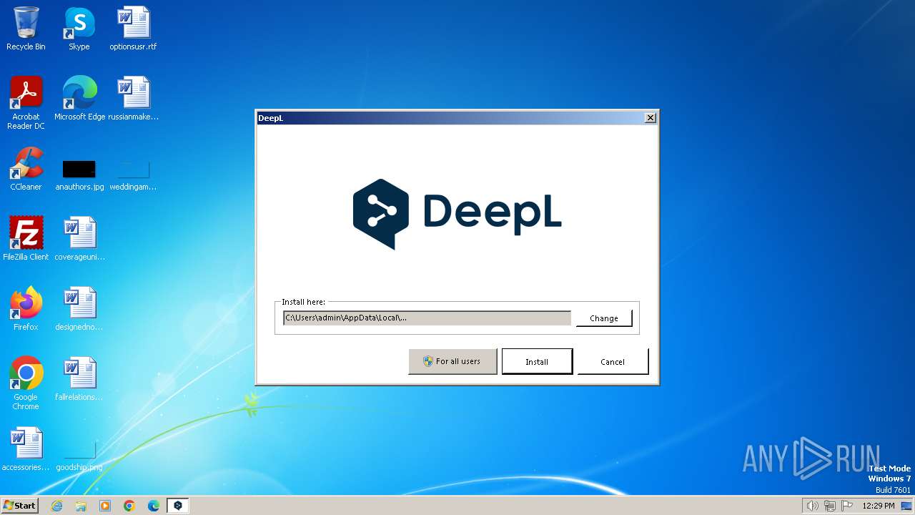Launch CCleaner from the desktop

pyautogui.click(x=26, y=169)
